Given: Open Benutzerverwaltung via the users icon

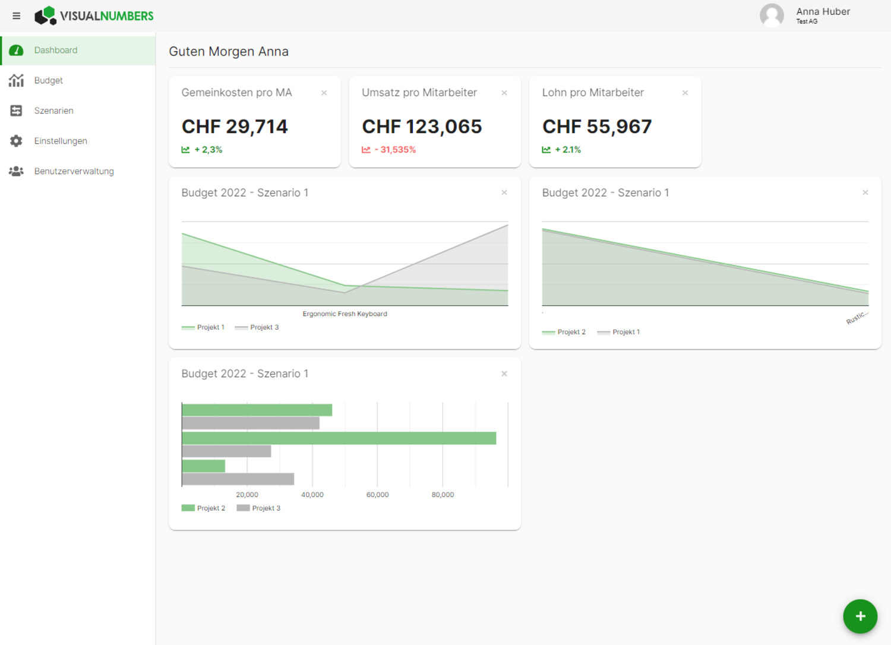Looking at the screenshot, I should [16, 171].
